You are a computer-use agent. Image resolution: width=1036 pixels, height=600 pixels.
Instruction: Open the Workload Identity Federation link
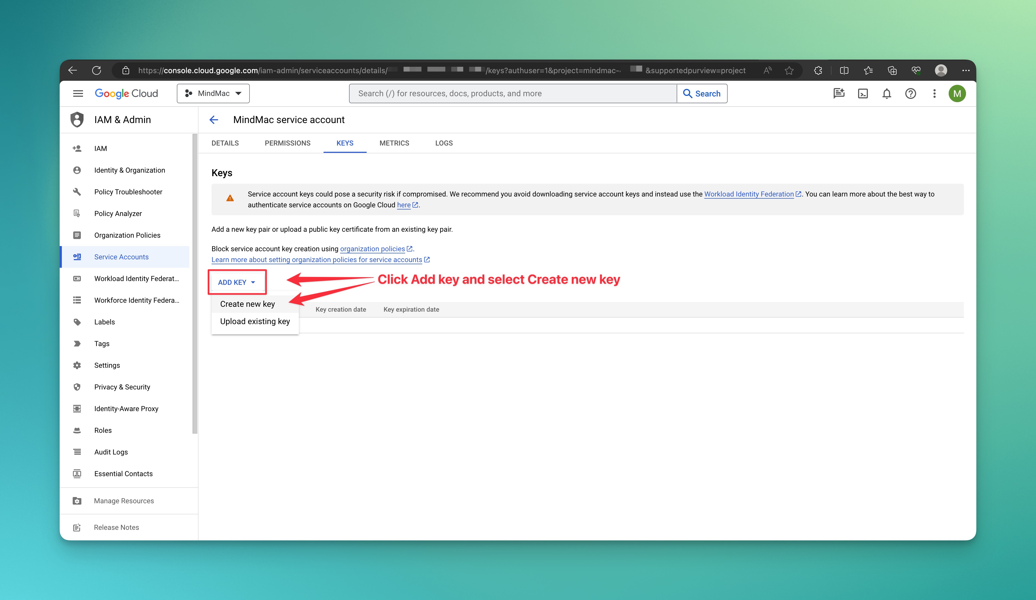(x=749, y=194)
